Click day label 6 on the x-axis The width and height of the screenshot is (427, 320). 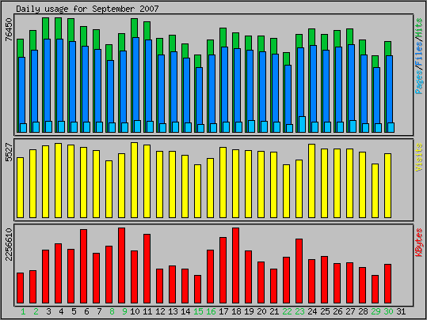pyautogui.click(x=86, y=311)
